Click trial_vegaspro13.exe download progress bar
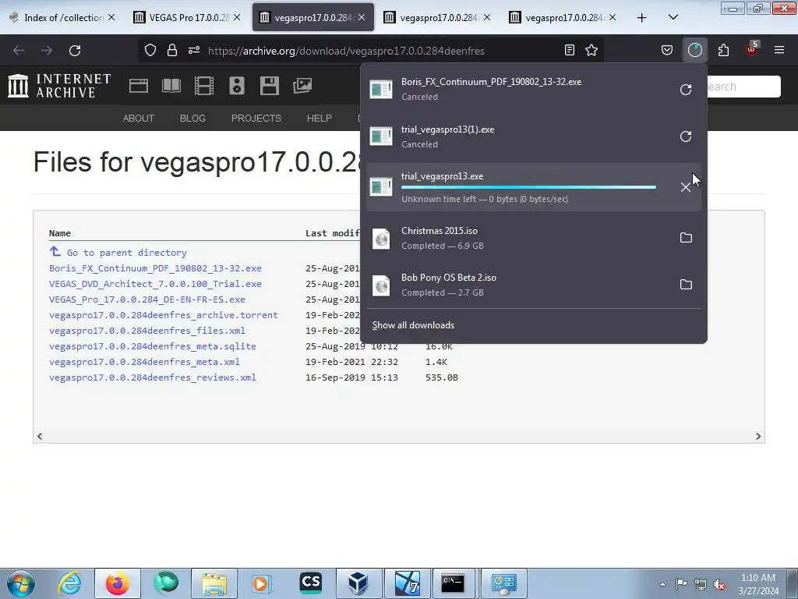Image resolution: width=798 pixels, height=599 pixels. [x=528, y=187]
